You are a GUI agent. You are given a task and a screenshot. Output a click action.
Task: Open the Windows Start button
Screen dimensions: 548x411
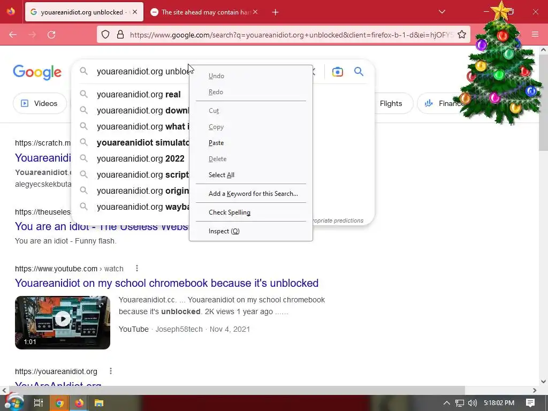[14, 402]
